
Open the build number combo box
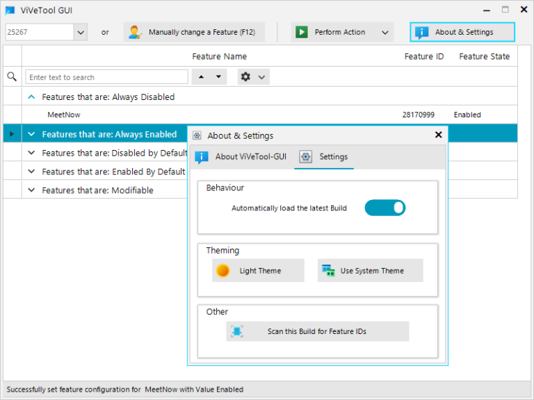tap(80, 32)
